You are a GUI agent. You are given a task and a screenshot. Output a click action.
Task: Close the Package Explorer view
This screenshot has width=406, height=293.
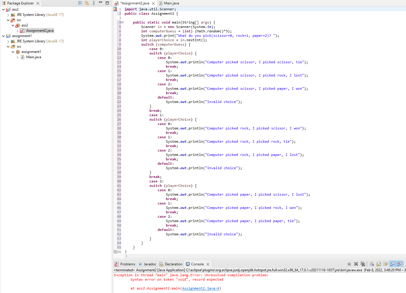[38, 3]
